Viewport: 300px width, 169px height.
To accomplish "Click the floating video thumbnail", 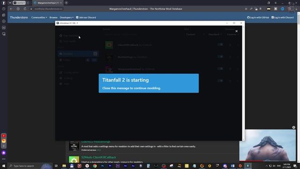I will tap(268, 145).
